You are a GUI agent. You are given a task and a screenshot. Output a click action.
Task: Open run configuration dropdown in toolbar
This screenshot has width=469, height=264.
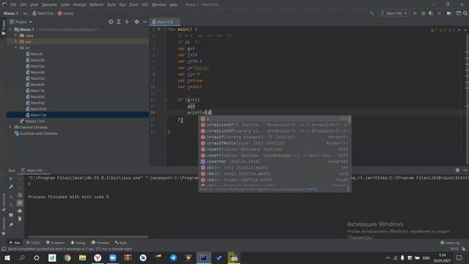coord(394,13)
